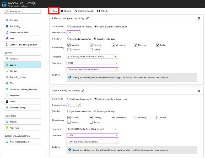205x158 pixels.
Task: Rename 'Scale in during the evening' via pencil icon
Action: coord(83,91)
